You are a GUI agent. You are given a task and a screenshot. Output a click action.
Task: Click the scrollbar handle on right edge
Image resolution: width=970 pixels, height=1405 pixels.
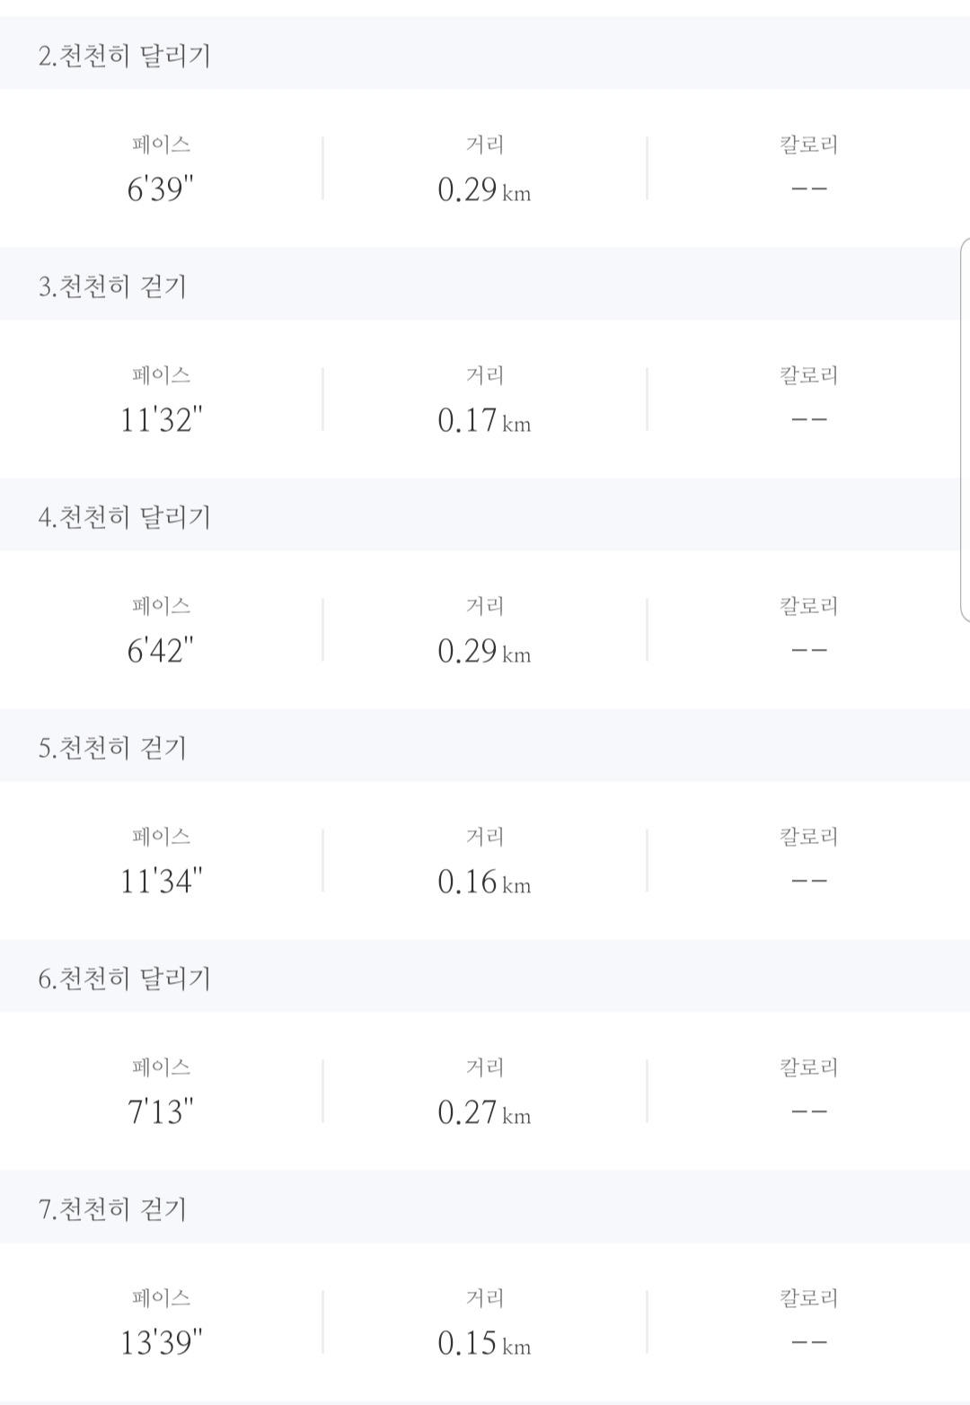[966, 429]
